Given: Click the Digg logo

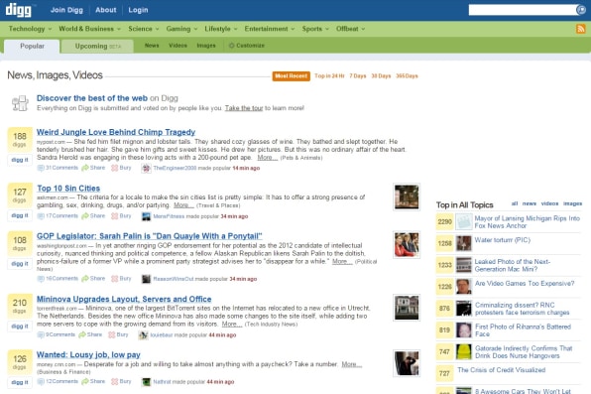Looking at the screenshot, I should [x=19, y=10].
